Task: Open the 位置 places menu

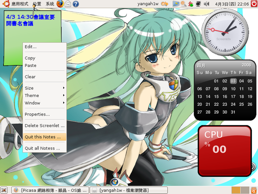Action: [x=37, y=4]
